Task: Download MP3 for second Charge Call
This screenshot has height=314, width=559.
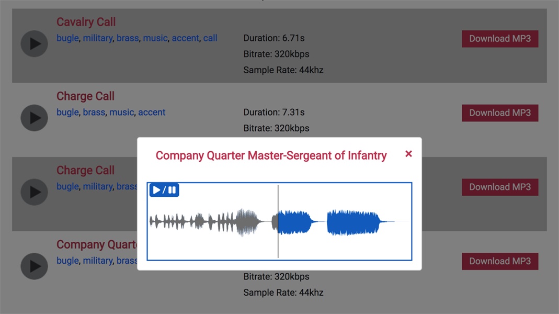Action: (499, 187)
